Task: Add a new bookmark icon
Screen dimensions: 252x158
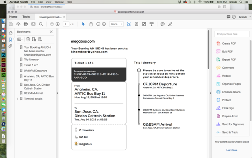Action: pos(34,39)
